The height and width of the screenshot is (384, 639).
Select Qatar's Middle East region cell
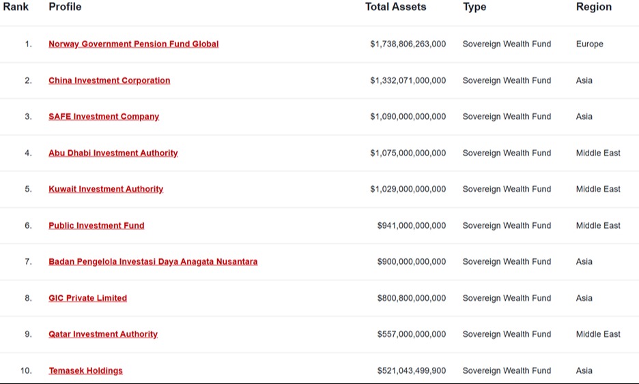coord(598,334)
